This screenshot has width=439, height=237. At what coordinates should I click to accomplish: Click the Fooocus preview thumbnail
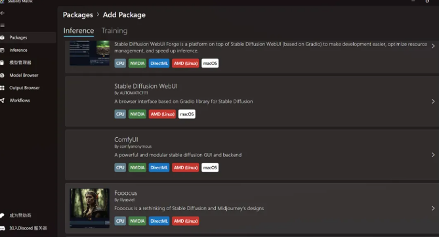point(90,208)
